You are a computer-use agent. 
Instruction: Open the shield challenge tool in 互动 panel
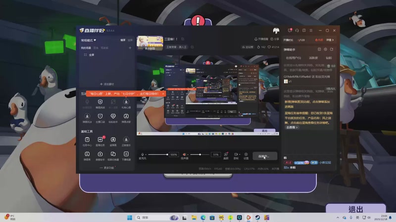pos(100,104)
